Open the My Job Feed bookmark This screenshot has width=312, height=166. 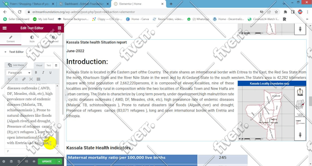(x=44, y=19)
